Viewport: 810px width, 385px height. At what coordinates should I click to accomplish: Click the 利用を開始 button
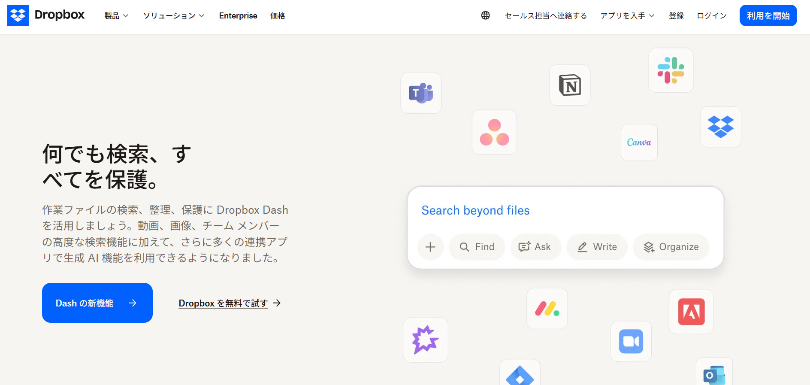[768, 15]
